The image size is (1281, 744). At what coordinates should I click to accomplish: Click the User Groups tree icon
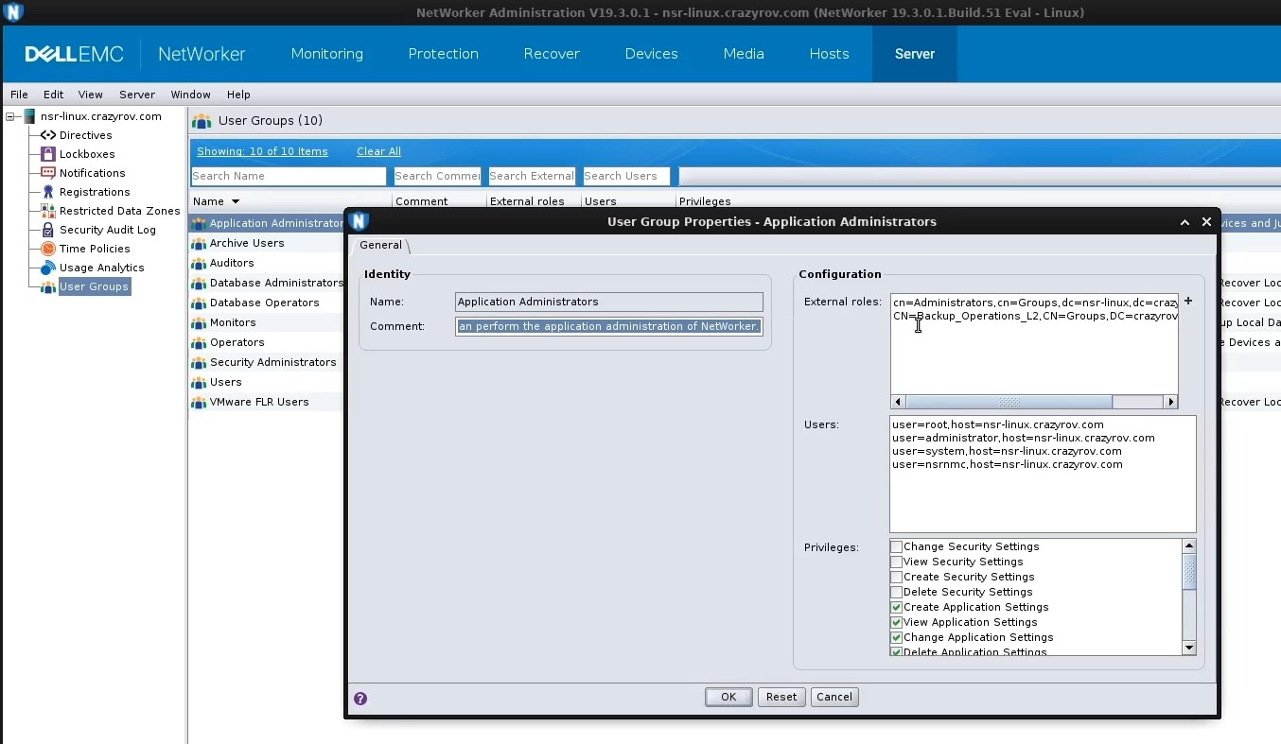click(47, 286)
